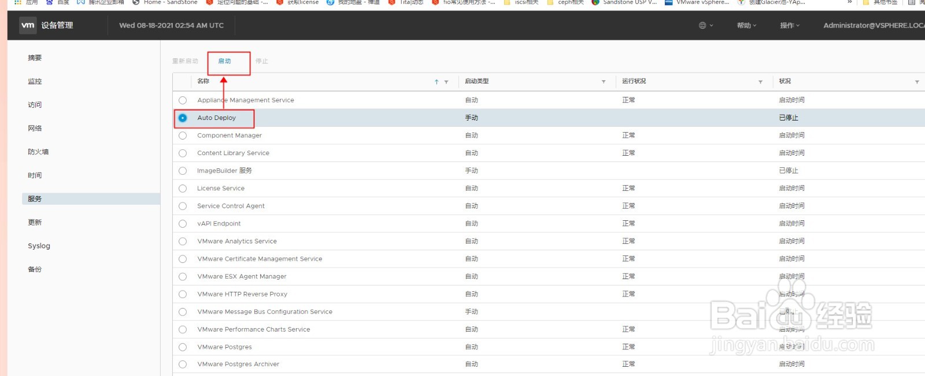Select the vAPI Endpoint radio button
925x376 pixels.
pos(183,224)
